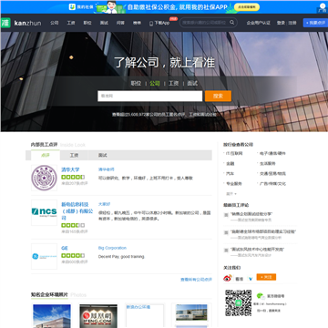Click the green kanzhun logo icon
Viewport: 328px width, 328px height.
tap(5, 23)
